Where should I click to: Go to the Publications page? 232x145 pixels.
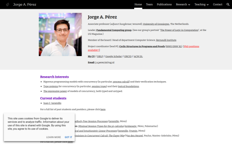[164, 4]
